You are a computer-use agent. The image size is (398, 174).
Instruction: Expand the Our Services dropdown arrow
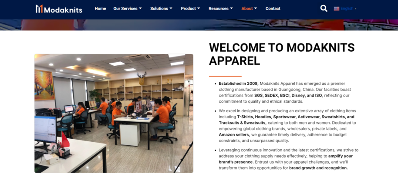[x=140, y=8]
